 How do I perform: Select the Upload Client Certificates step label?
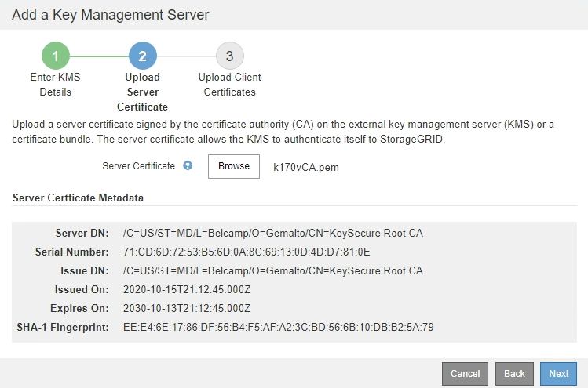229,85
